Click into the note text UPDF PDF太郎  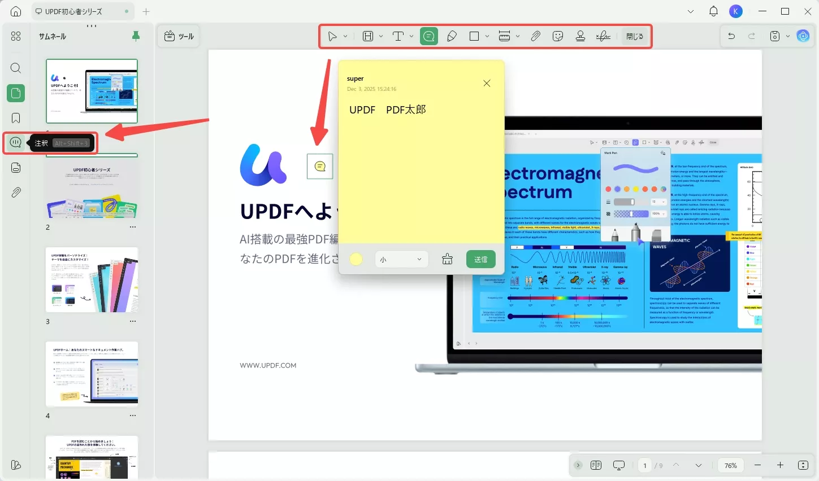coord(388,110)
